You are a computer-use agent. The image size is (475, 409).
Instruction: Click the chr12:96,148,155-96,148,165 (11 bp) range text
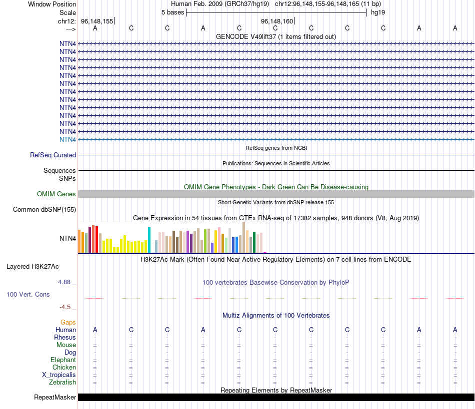[328, 4]
